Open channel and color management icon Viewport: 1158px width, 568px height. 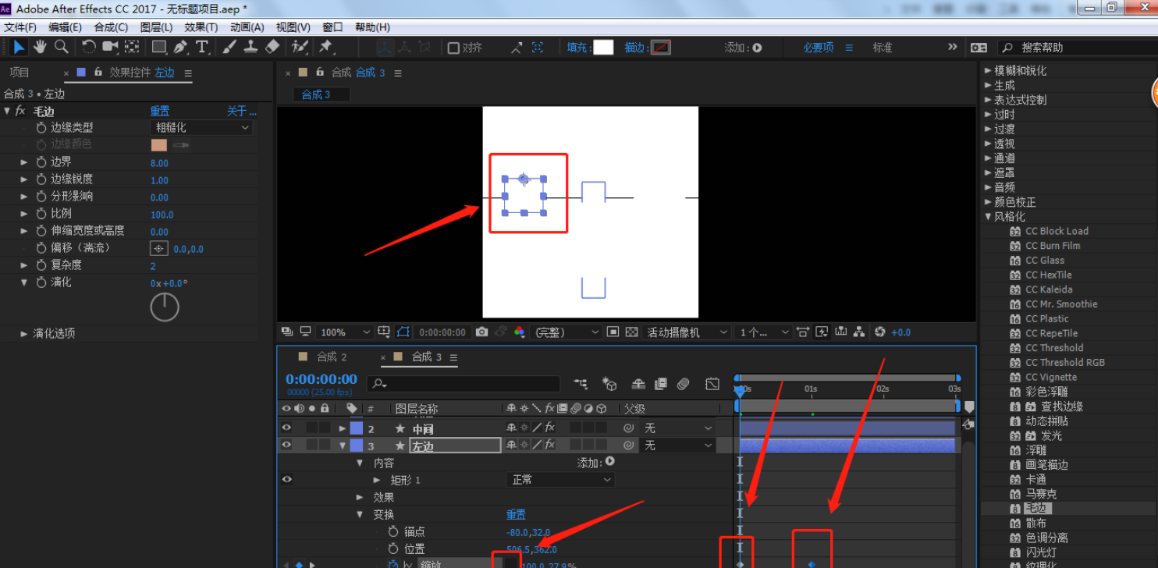[520, 332]
